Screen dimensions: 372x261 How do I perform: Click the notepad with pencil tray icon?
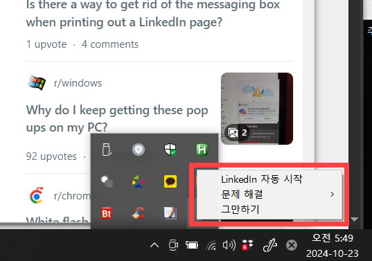click(170, 213)
